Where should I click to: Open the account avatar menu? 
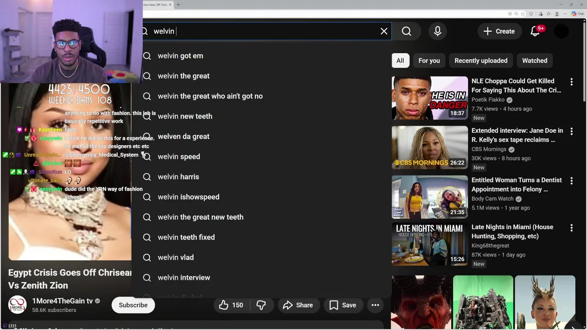(562, 31)
